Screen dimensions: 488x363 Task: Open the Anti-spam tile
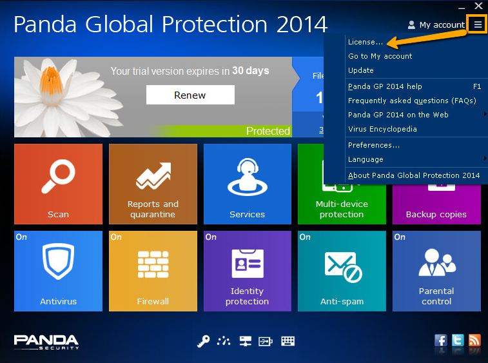342,271
